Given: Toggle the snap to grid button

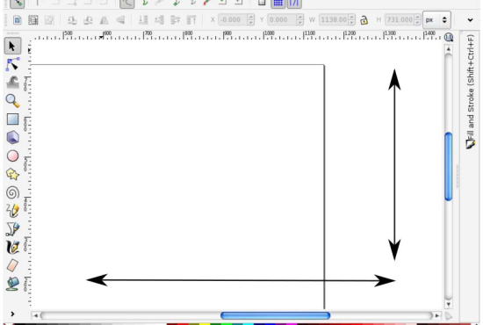Looking at the screenshot, I should [x=278, y=4].
